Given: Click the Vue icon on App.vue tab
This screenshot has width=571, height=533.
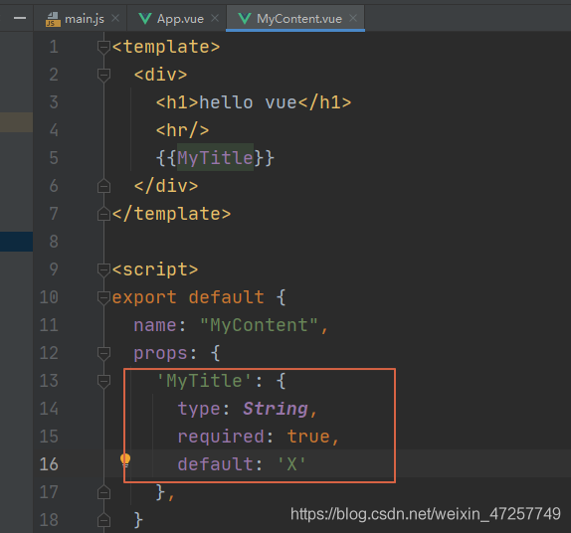Looking at the screenshot, I should pyautogui.click(x=145, y=19).
